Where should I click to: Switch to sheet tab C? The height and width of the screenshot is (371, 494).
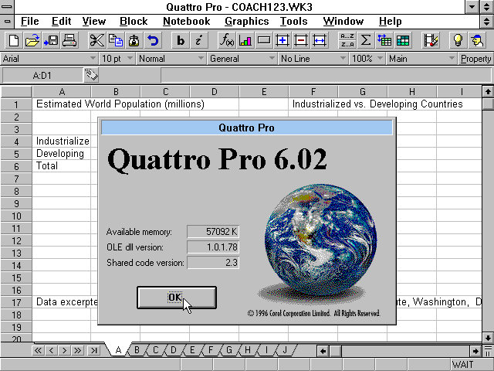click(155, 350)
